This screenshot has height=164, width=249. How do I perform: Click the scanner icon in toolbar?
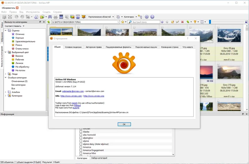(61, 17)
